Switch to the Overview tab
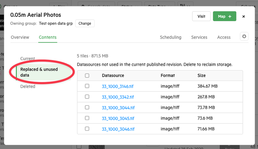Image resolution: width=258 pixels, height=149 pixels. [20, 37]
